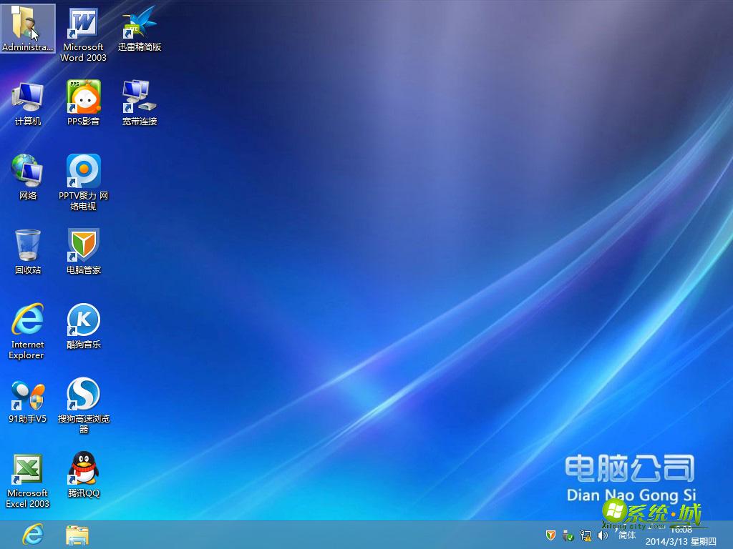Screen dimensions: 733x549
Task: Open 计算机 (Computer)
Action: 27,95
